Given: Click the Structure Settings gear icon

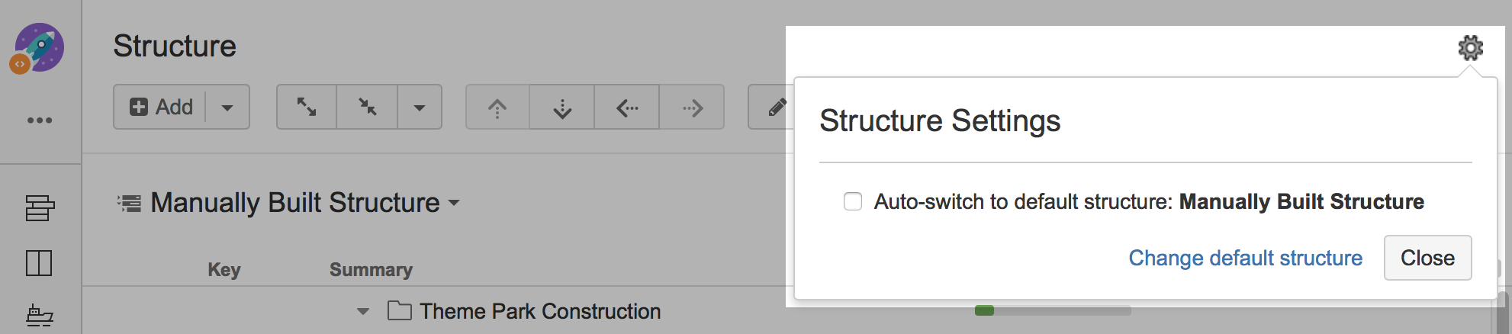Looking at the screenshot, I should (1470, 48).
